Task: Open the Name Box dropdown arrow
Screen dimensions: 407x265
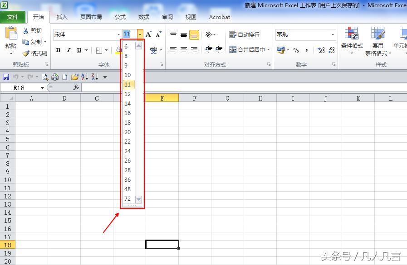Action: click(42, 88)
